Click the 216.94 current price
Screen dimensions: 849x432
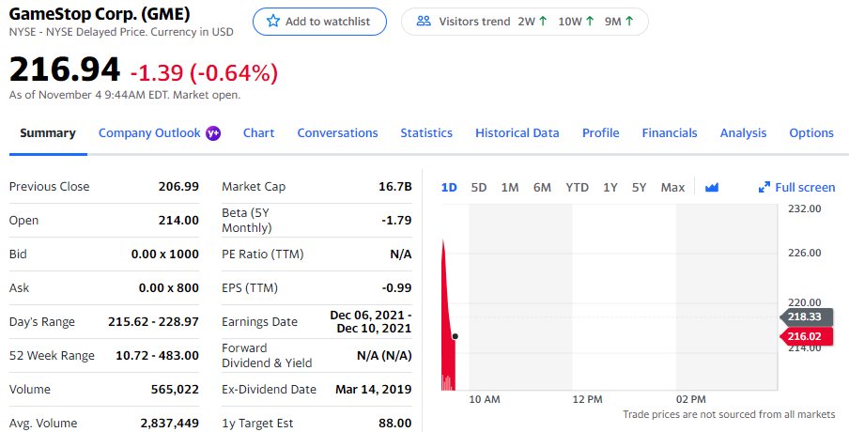[65, 69]
